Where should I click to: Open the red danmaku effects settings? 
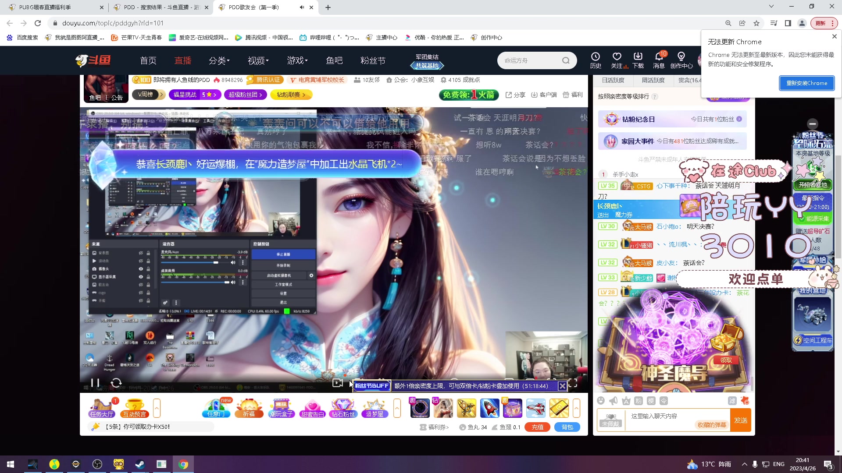(x=745, y=401)
